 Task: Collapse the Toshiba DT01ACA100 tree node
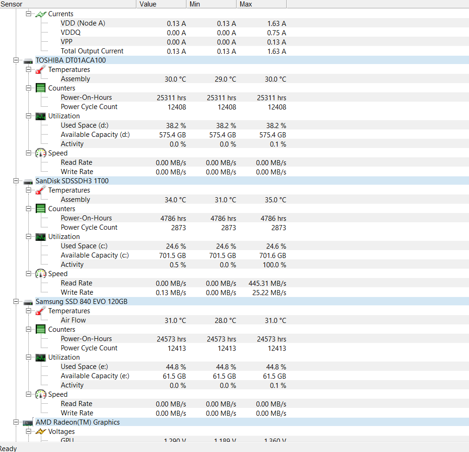point(16,60)
